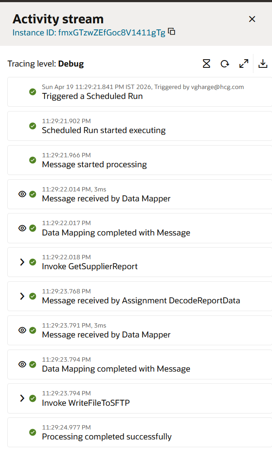This screenshot has height=471, width=272.
Task: Select the Processing completed successfully entry
Action: click(x=140, y=432)
